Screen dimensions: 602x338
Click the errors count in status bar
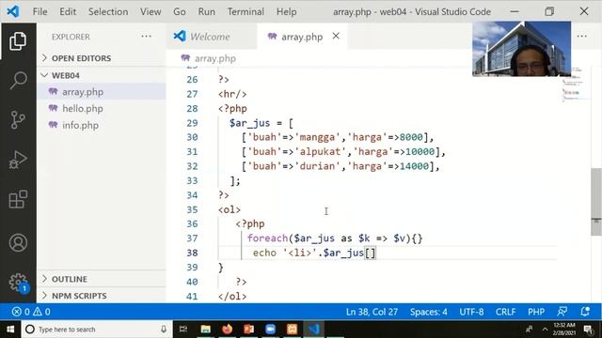point(21,312)
